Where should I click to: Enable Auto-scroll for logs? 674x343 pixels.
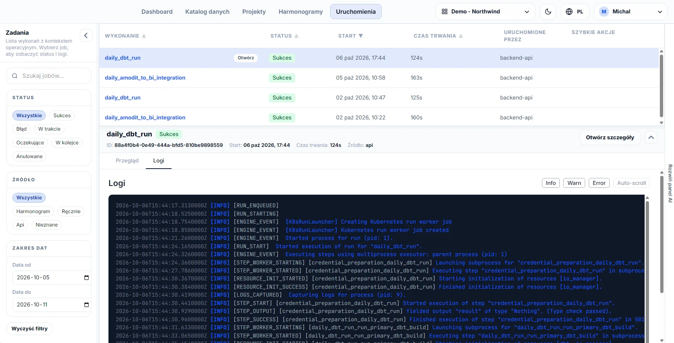click(632, 183)
